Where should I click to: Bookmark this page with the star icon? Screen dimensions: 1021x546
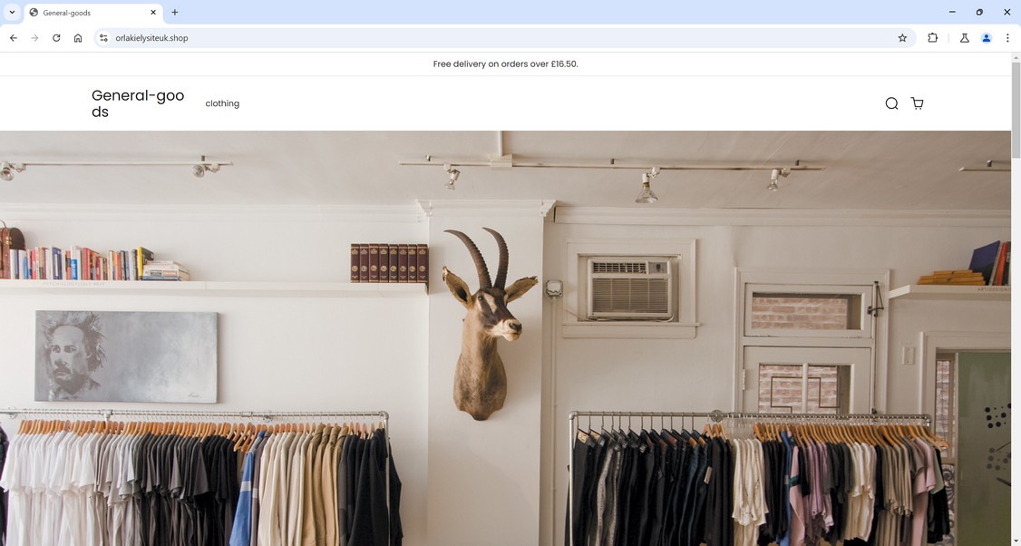tap(902, 38)
